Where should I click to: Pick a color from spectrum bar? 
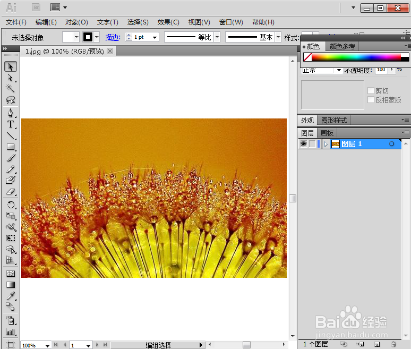356,57
